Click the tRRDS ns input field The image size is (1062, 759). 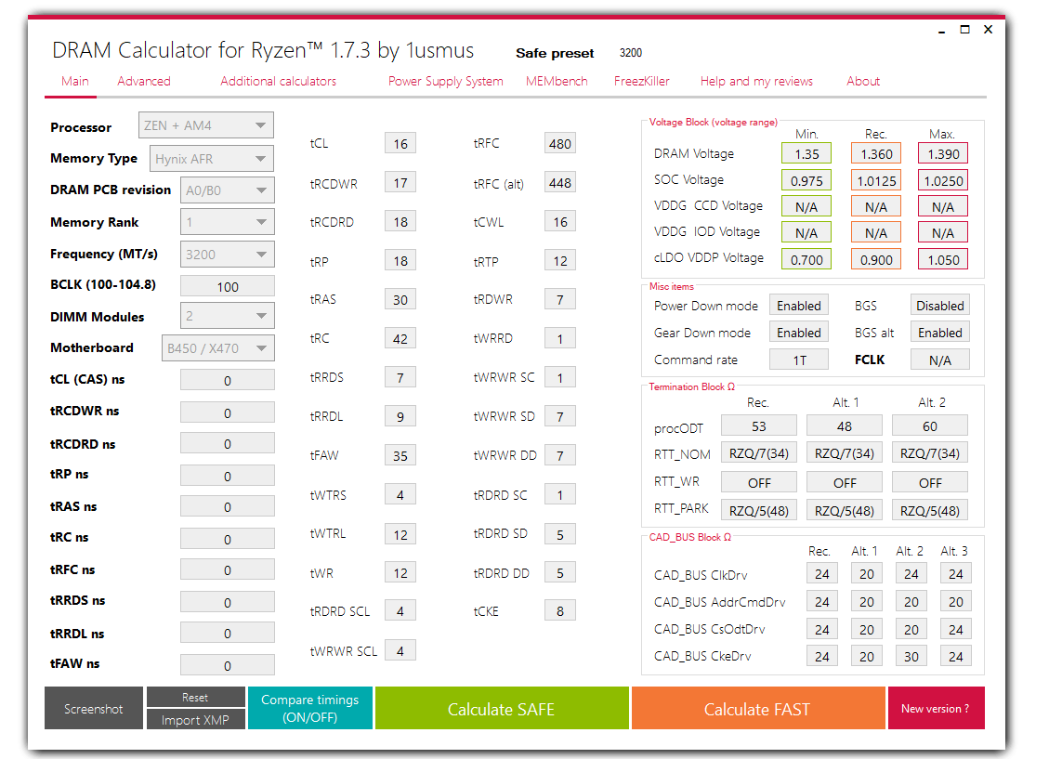227,602
